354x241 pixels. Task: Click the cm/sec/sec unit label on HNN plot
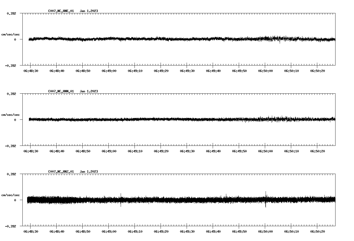coord(10,115)
